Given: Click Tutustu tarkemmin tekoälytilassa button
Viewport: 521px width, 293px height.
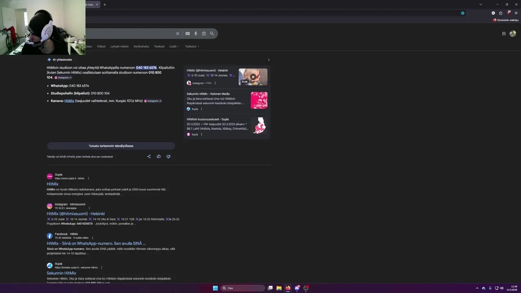Looking at the screenshot, I should (111, 146).
